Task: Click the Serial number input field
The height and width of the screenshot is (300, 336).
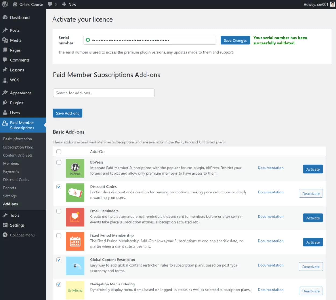Action: pos(149,40)
